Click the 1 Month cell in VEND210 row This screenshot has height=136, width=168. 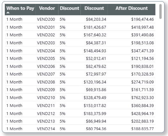pos(14,97)
